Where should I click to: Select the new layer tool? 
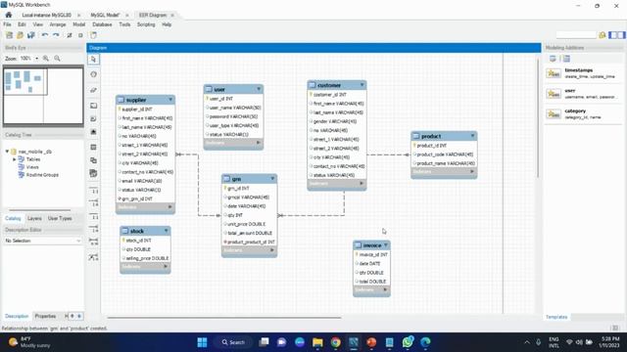coord(94,106)
